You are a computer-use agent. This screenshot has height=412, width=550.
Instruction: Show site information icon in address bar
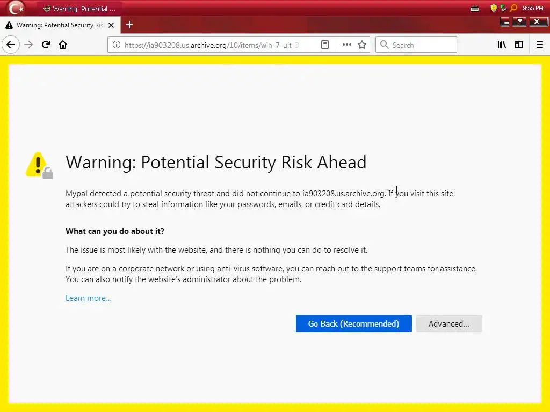click(117, 45)
